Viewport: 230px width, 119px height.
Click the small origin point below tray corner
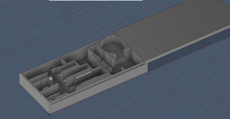50,115
